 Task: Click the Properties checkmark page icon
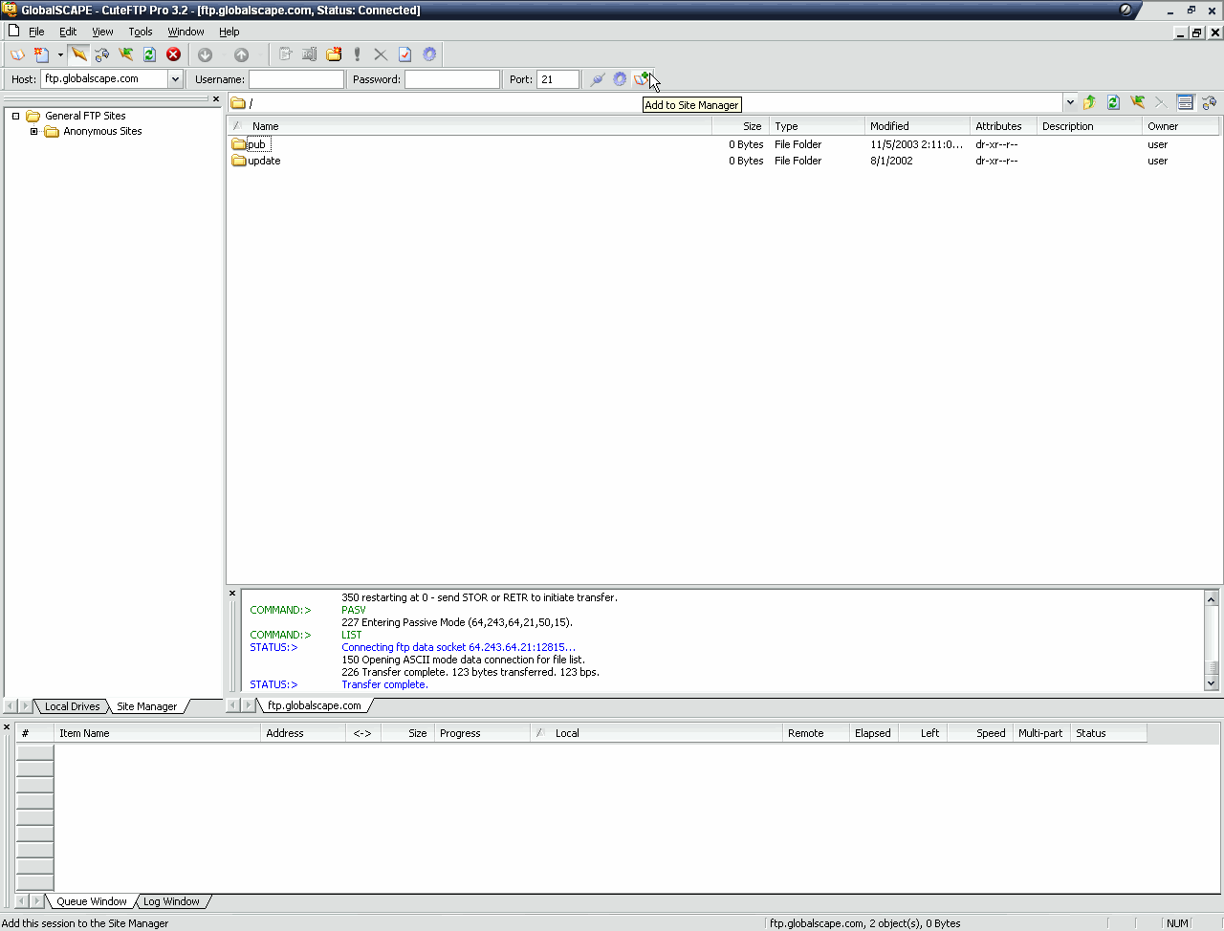coord(404,54)
